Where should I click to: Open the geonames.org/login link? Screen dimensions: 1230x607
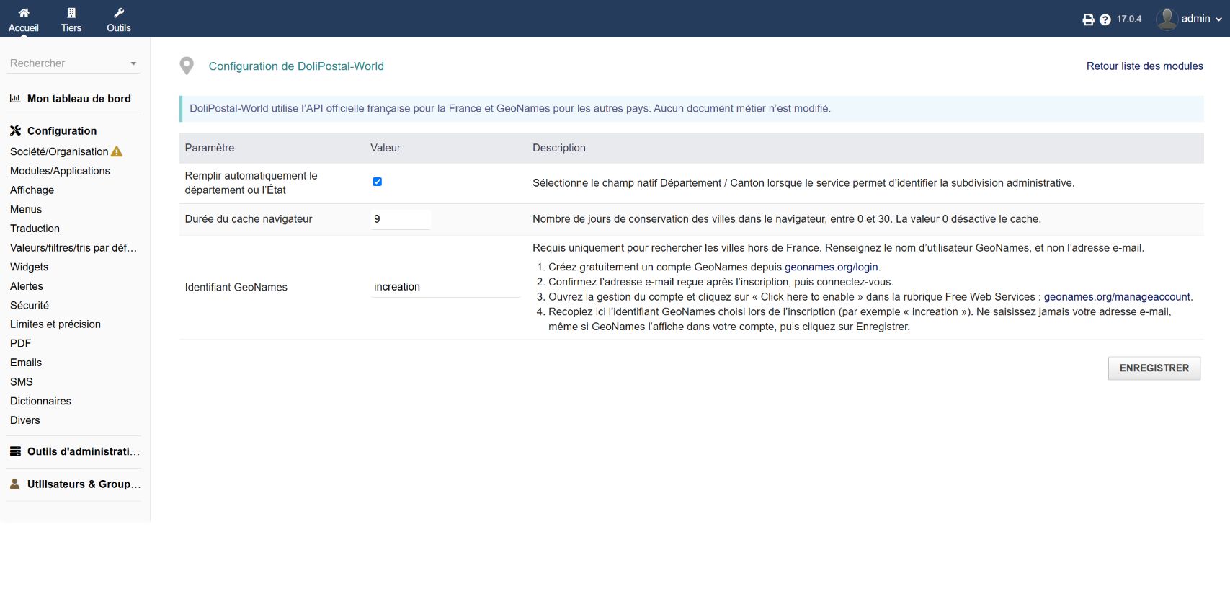click(832, 267)
